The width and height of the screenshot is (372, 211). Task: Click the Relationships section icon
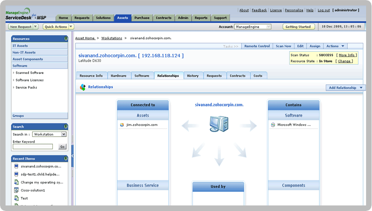point(83,87)
